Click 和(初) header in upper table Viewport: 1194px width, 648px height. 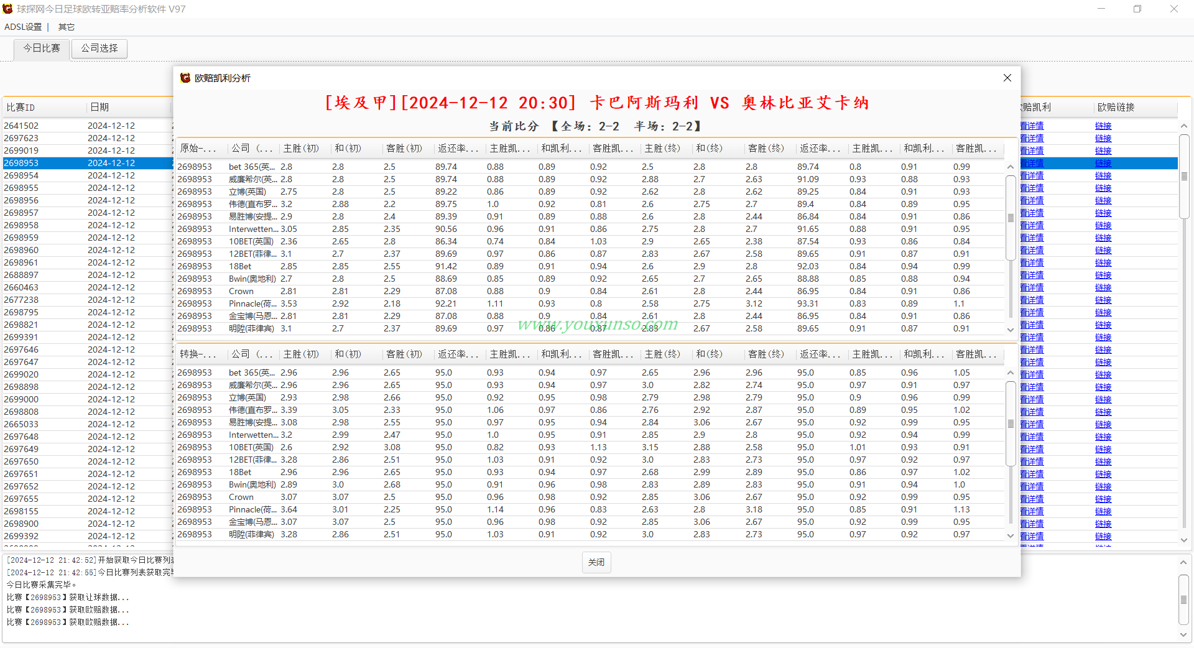(x=357, y=148)
